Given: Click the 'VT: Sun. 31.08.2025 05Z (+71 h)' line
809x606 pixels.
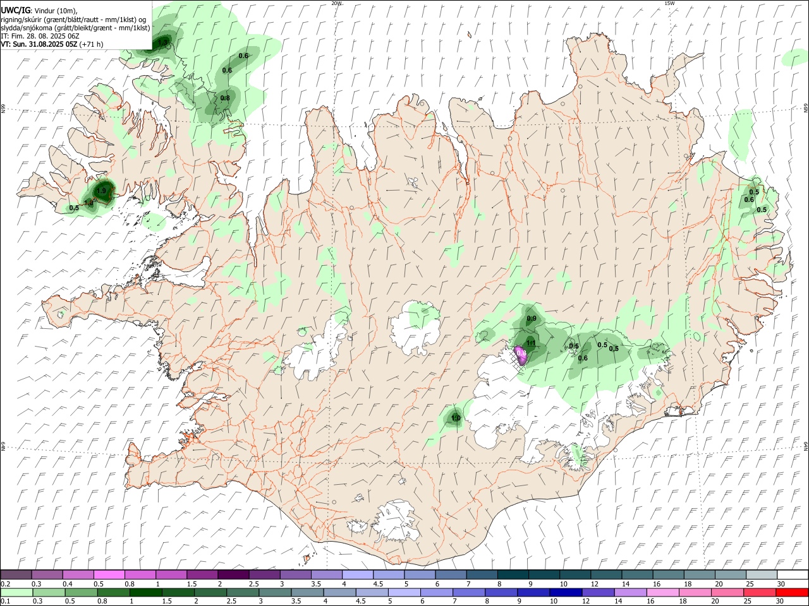Looking at the screenshot, I should (52, 44).
